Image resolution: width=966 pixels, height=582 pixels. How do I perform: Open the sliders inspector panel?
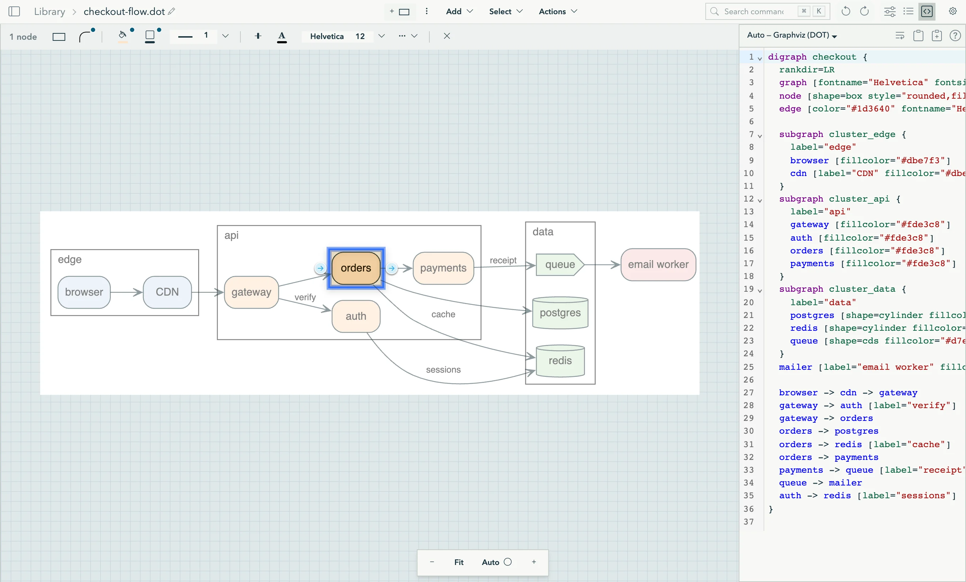(890, 11)
